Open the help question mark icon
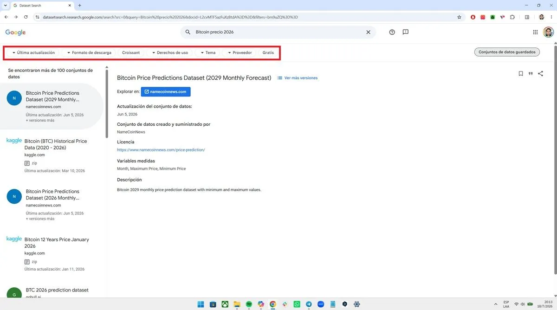Viewport: 557px width, 310px height. point(392,32)
